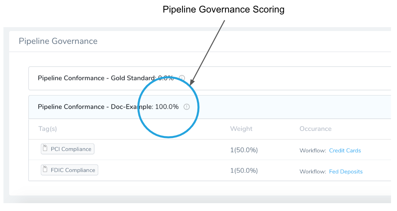Click the Occurance column header
Image resolution: width=397 pixels, height=211 pixels.
tap(315, 129)
